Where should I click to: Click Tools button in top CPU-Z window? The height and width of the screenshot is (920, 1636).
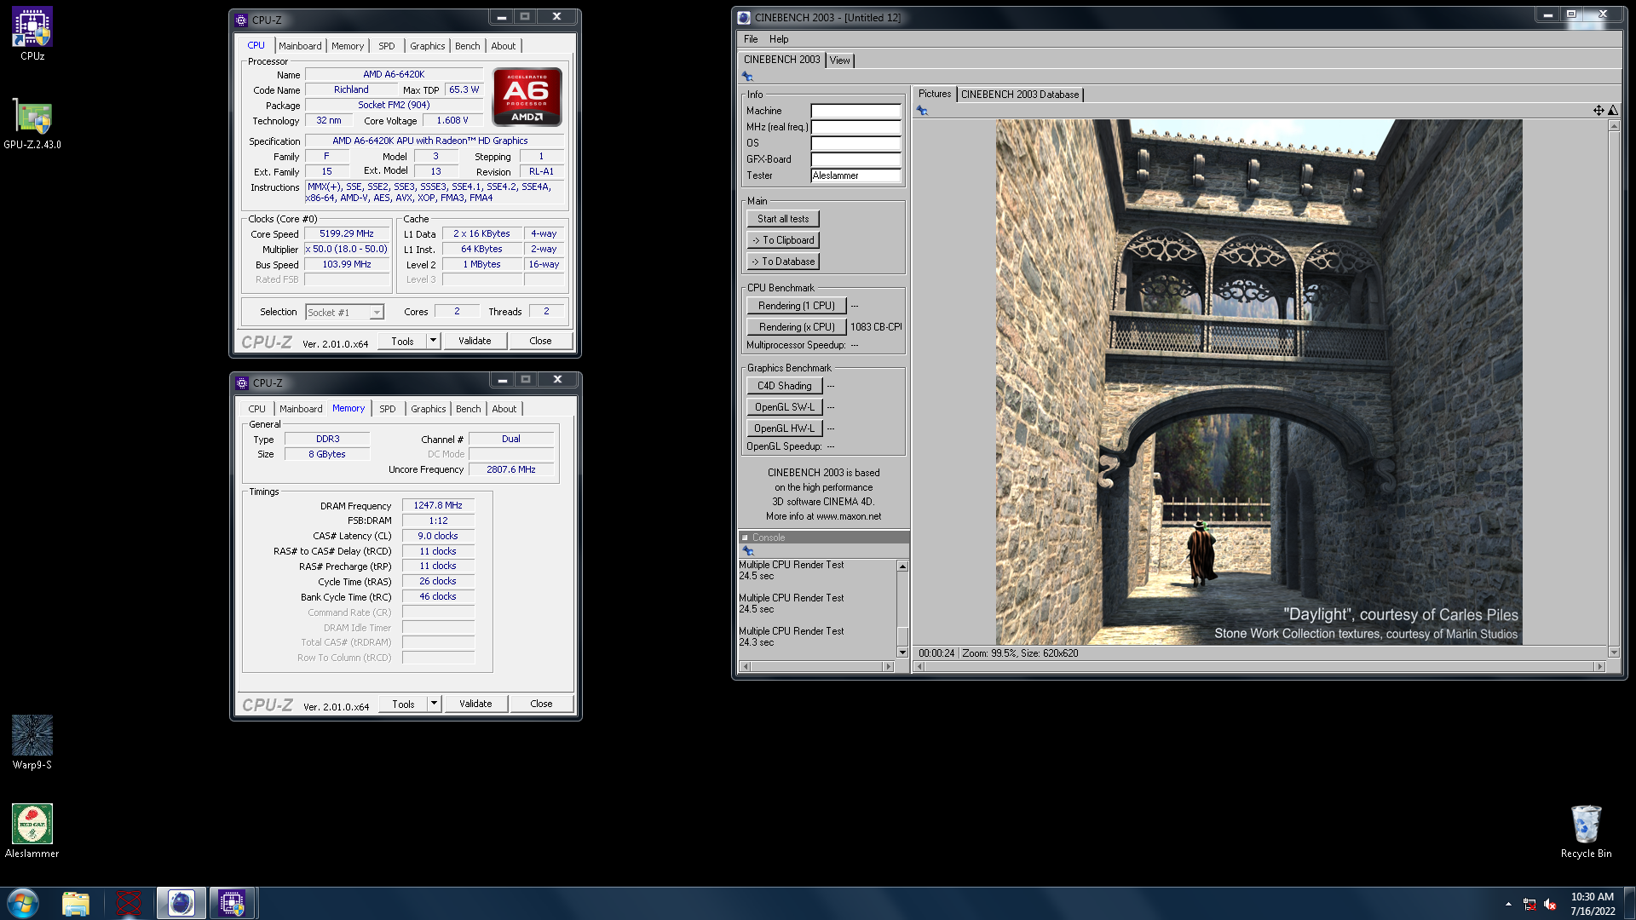402,341
